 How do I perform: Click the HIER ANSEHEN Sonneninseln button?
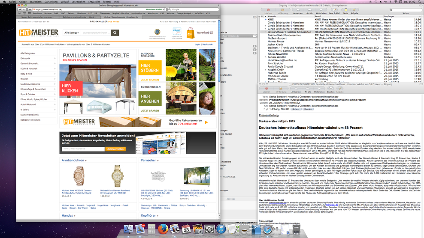[x=150, y=98]
